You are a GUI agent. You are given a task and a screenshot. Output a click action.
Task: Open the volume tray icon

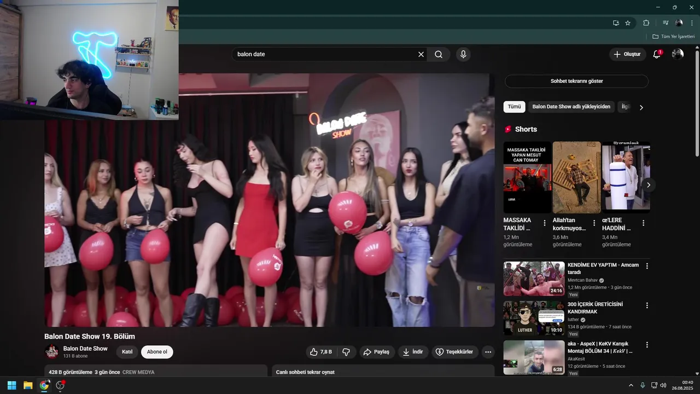click(663, 385)
